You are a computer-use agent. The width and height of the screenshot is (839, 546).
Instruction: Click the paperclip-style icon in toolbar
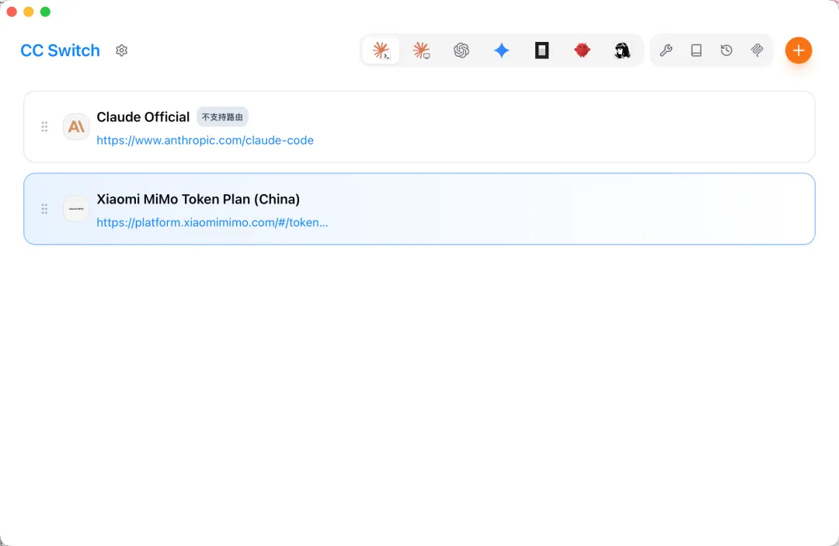(757, 50)
